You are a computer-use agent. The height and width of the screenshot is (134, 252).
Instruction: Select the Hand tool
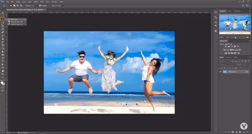click(x=3, y=71)
